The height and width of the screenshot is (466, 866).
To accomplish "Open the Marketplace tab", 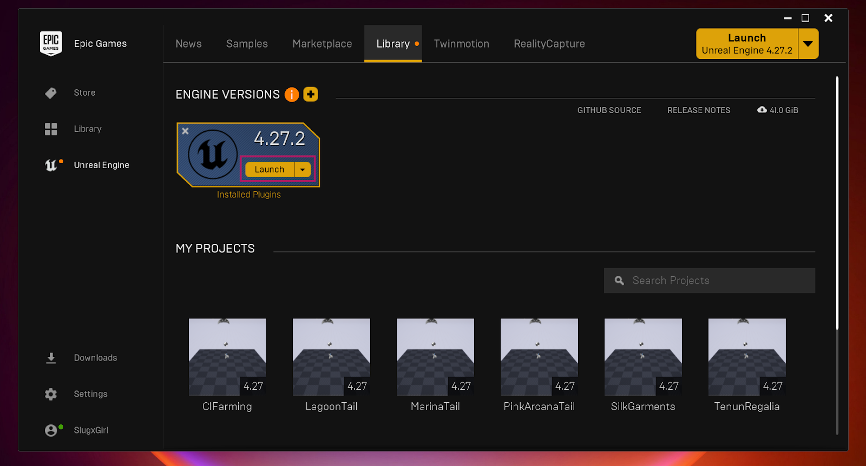I will coord(322,44).
